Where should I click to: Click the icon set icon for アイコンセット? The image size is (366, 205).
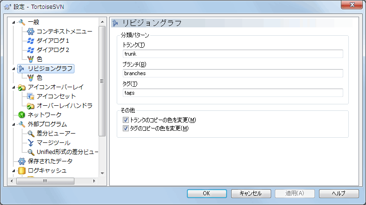[x=30, y=96]
